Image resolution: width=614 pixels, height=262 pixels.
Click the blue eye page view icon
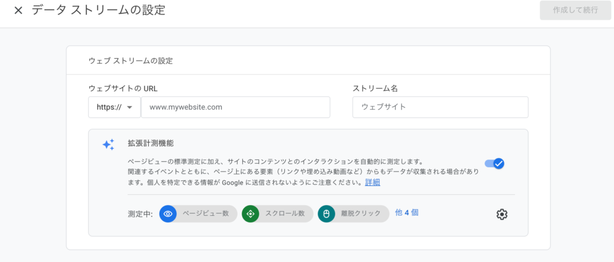pyautogui.click(x=168, y=214)
